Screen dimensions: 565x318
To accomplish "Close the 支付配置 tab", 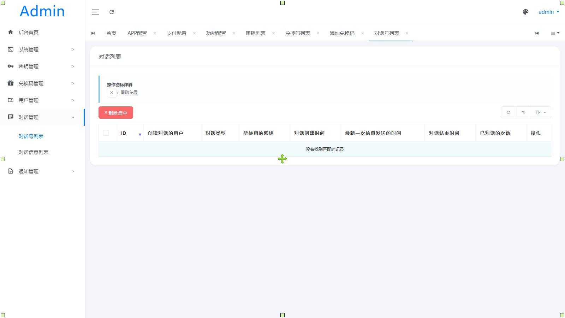I will point(194,33).
